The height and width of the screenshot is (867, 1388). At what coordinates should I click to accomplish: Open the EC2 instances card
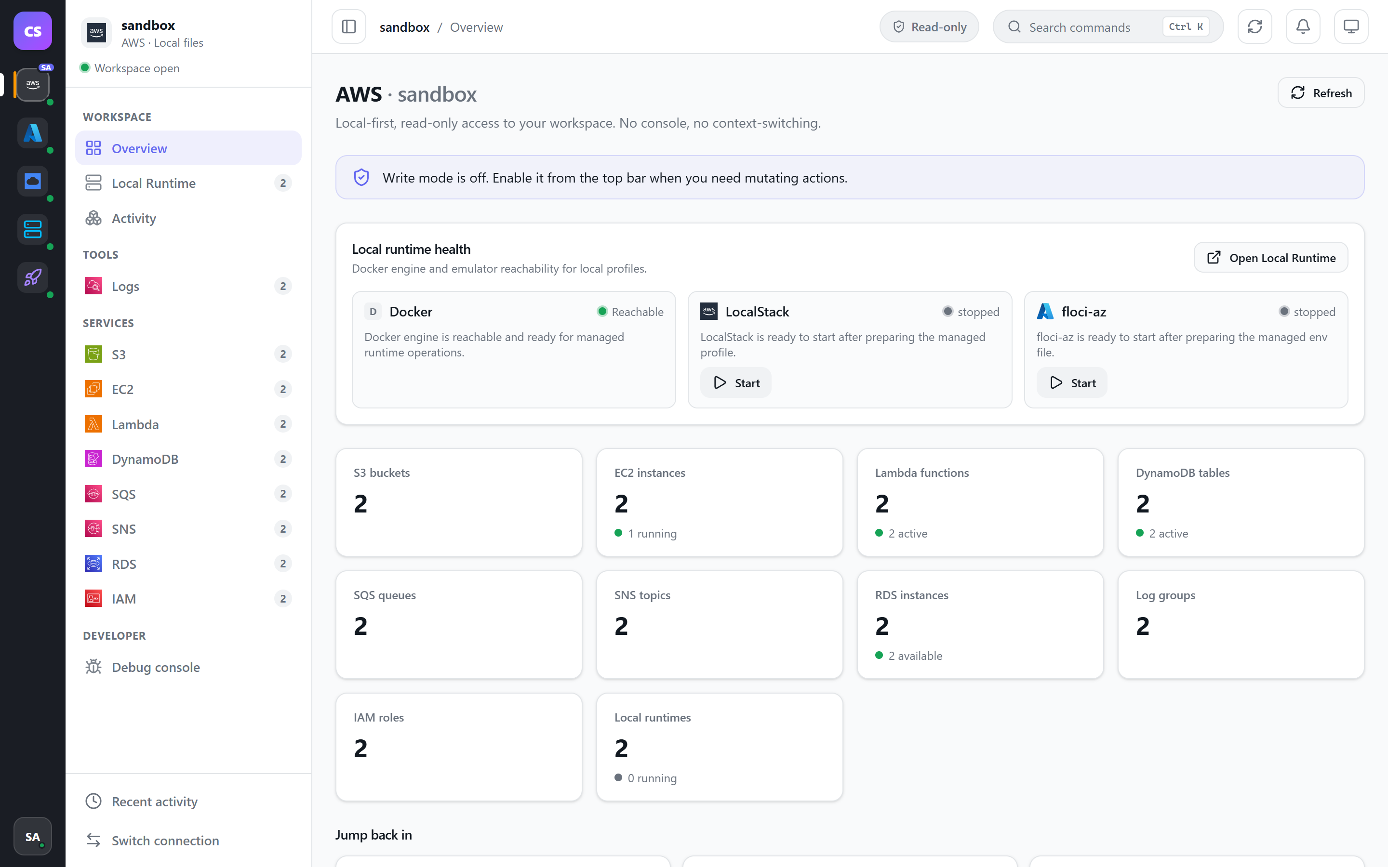click(719, 502)
